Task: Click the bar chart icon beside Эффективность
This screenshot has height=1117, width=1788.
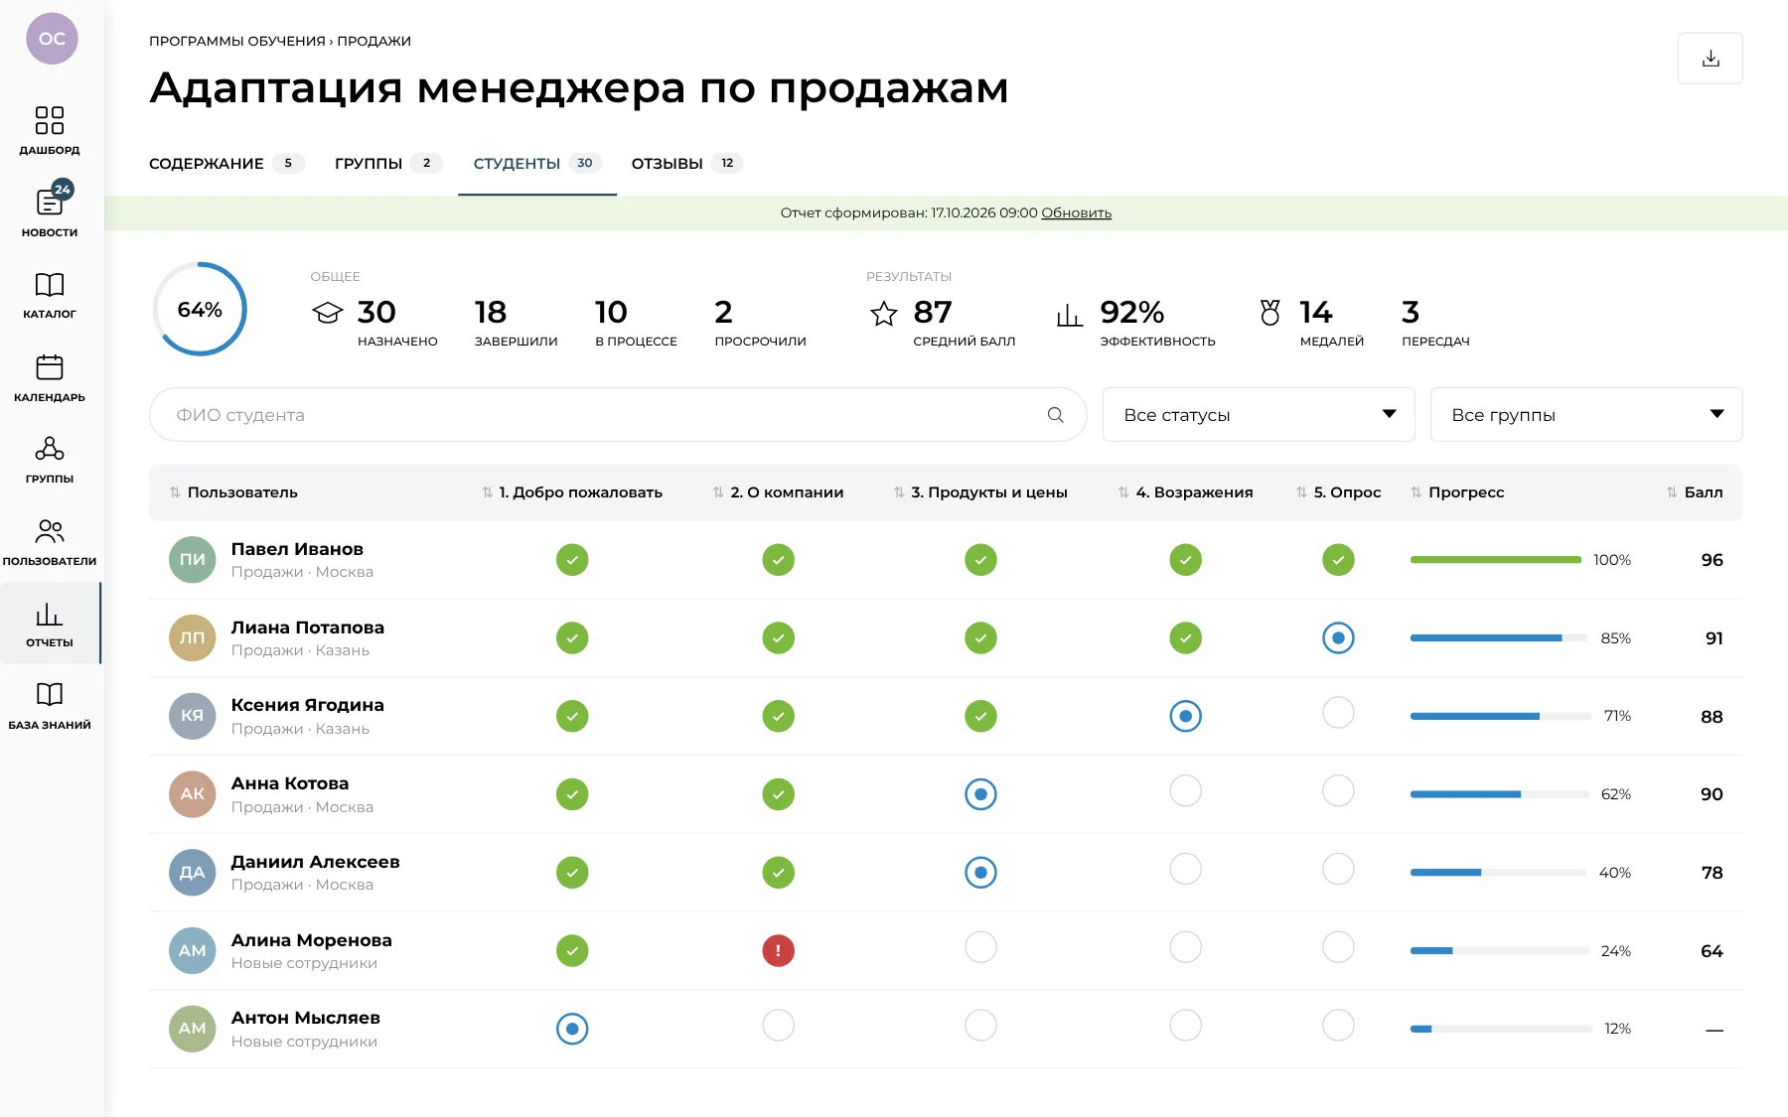Action: point(1069,315)
